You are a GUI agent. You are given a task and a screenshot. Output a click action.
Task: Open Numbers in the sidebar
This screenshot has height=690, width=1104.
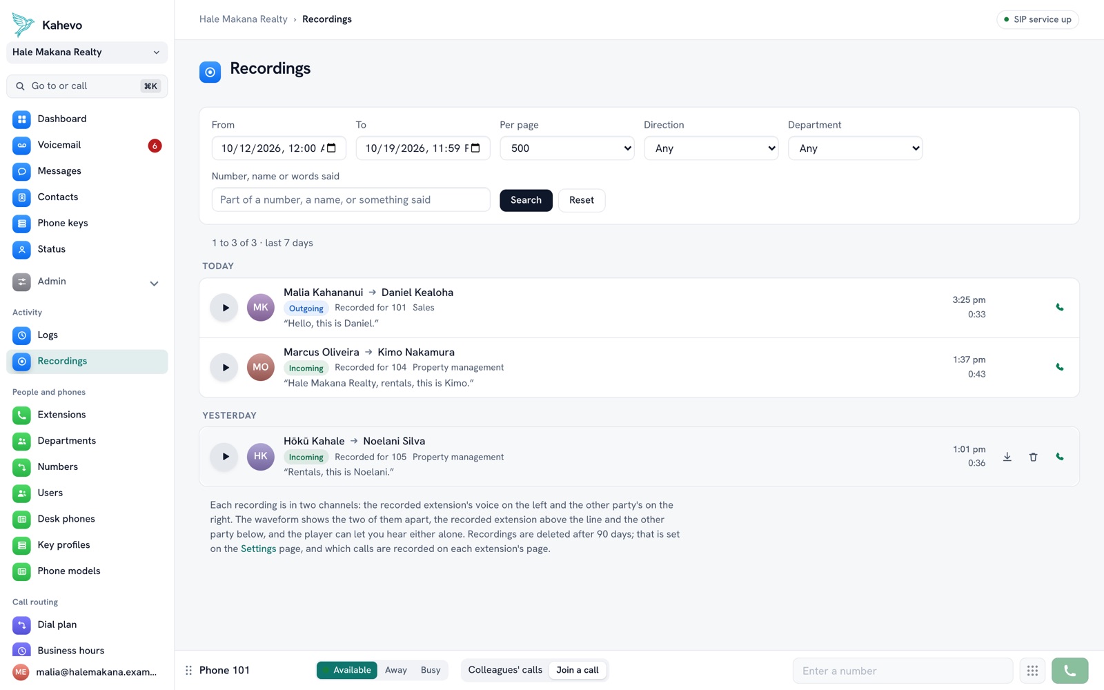coord(87,467)
